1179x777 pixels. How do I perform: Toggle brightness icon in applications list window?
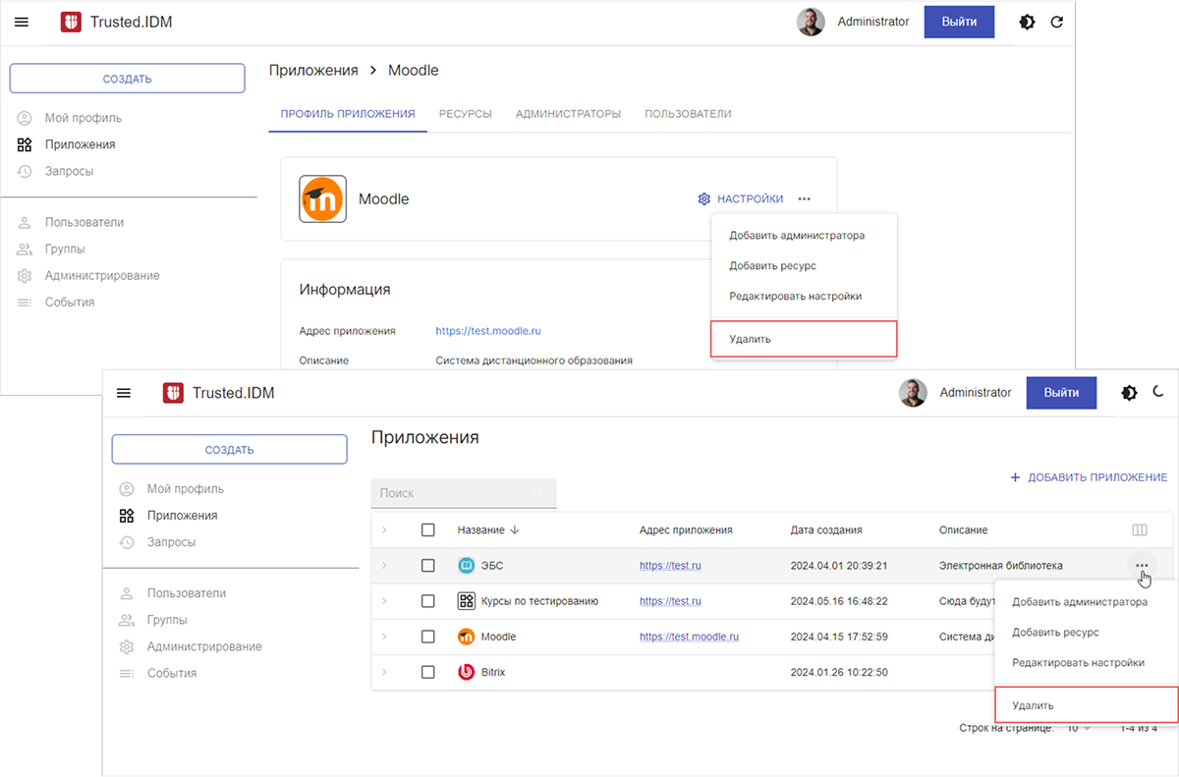[1129, 393]
